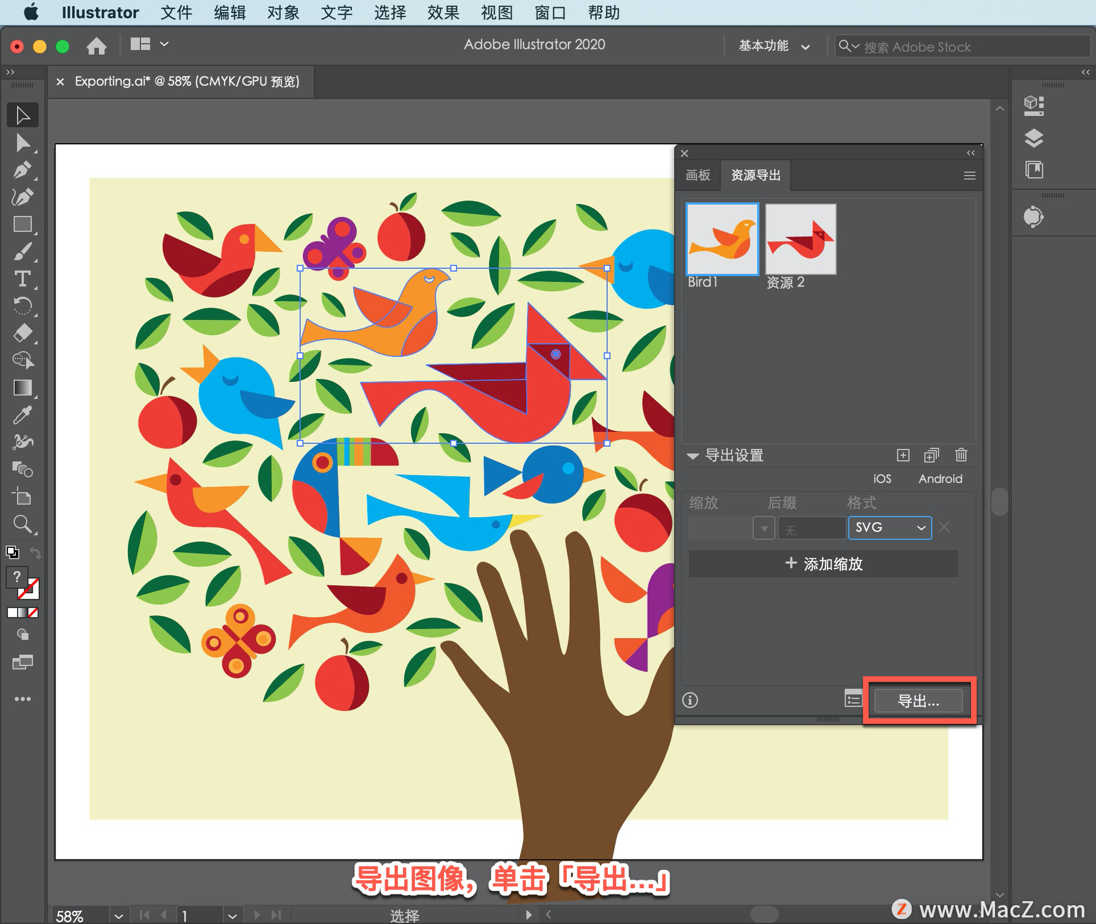
Task: Select the Curvature tool
Action: 23,197
